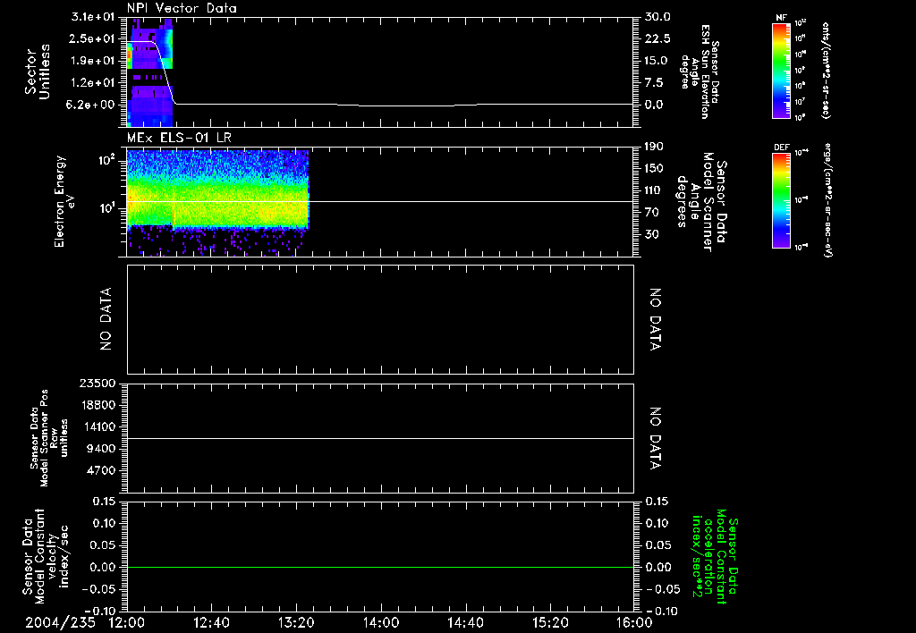This screenshot has width=916, height=633.
Task: Click the '15:20' time tick label
Action: point(550,622)
